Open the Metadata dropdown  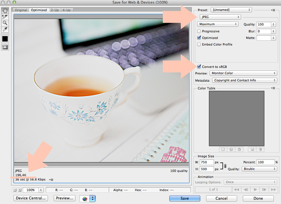click(244, 80)
